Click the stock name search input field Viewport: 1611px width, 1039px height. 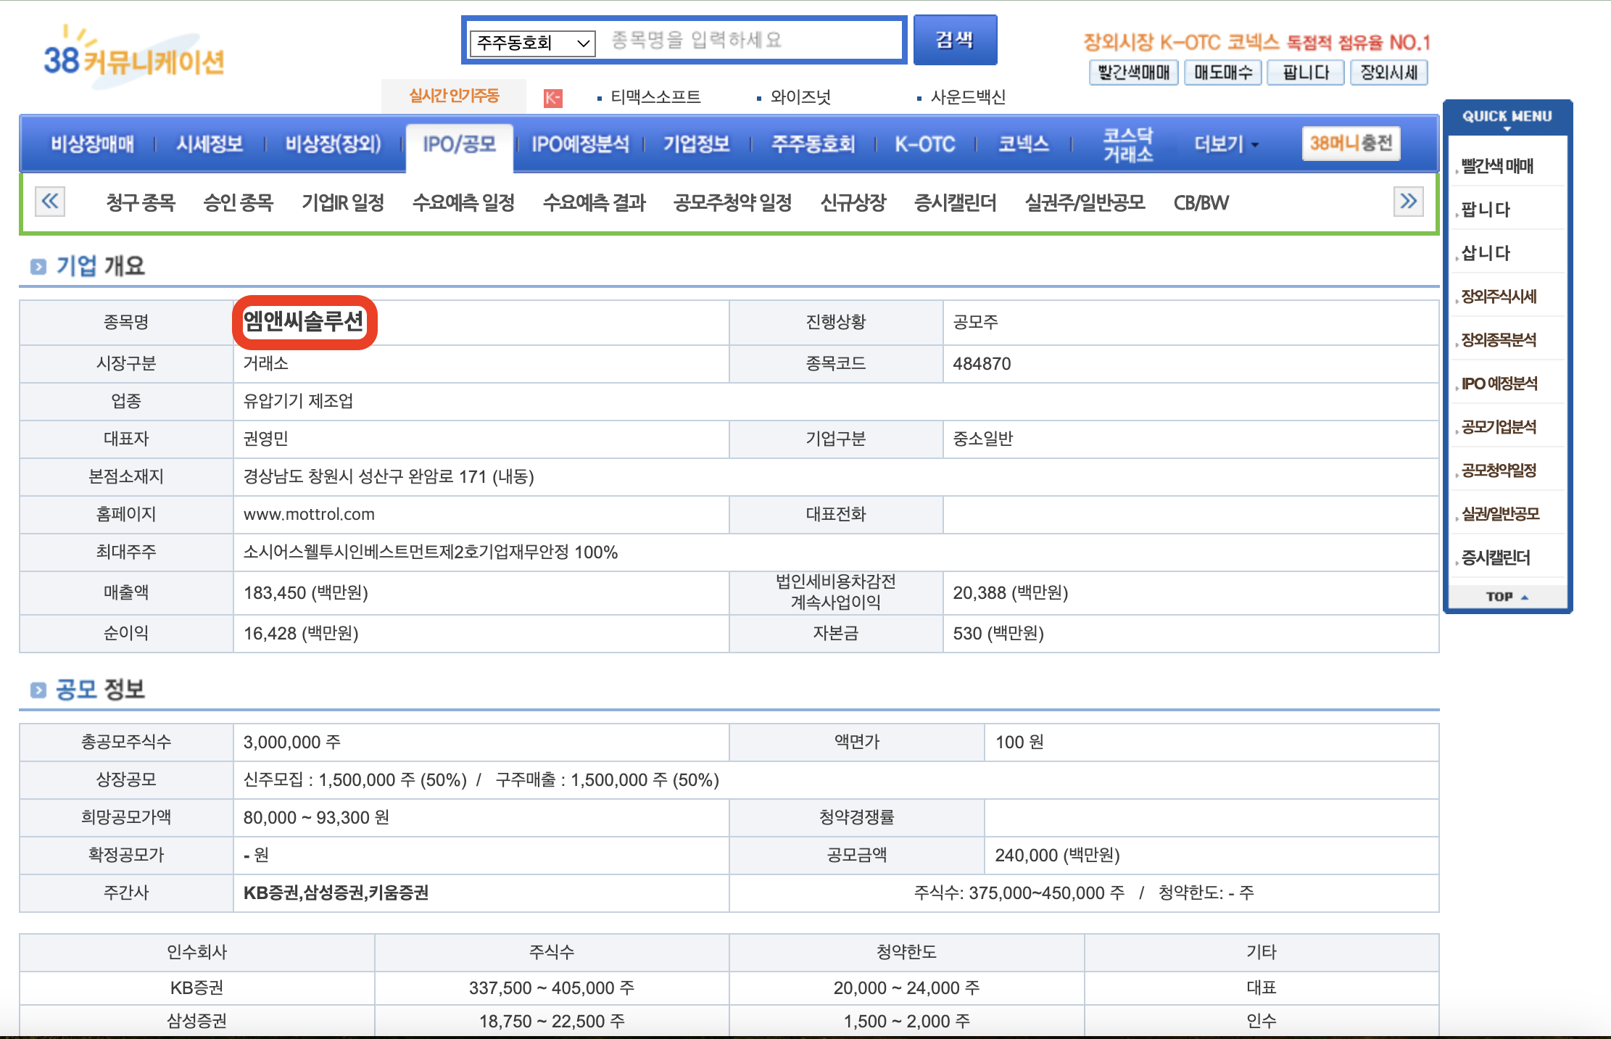coord(752,40)
